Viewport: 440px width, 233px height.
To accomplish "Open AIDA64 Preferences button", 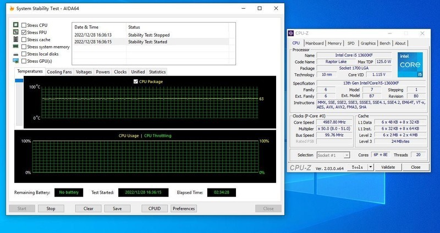I will 184,209.
